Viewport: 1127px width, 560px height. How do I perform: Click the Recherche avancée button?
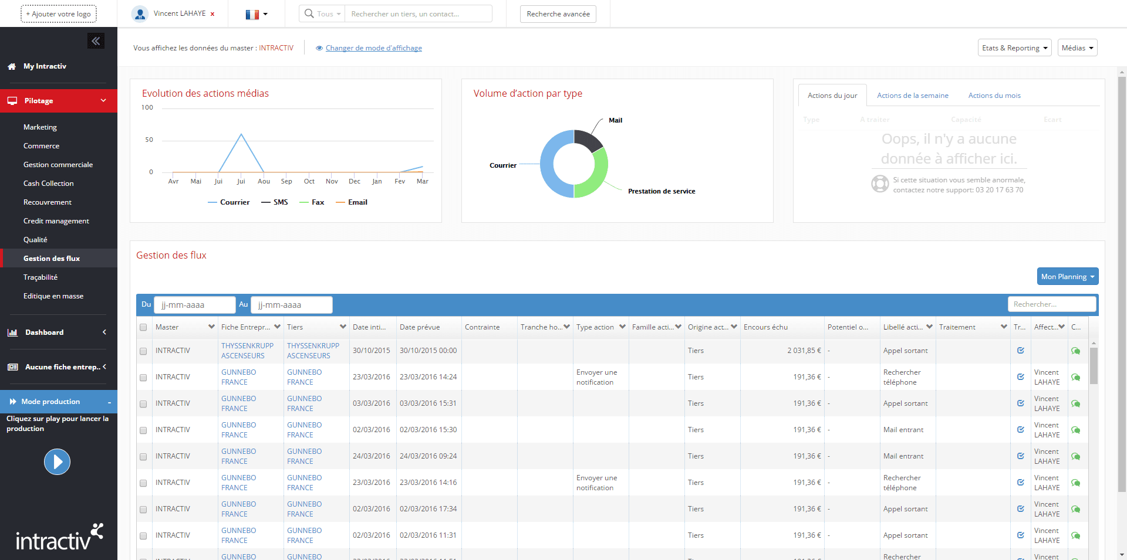click(558, 14)
